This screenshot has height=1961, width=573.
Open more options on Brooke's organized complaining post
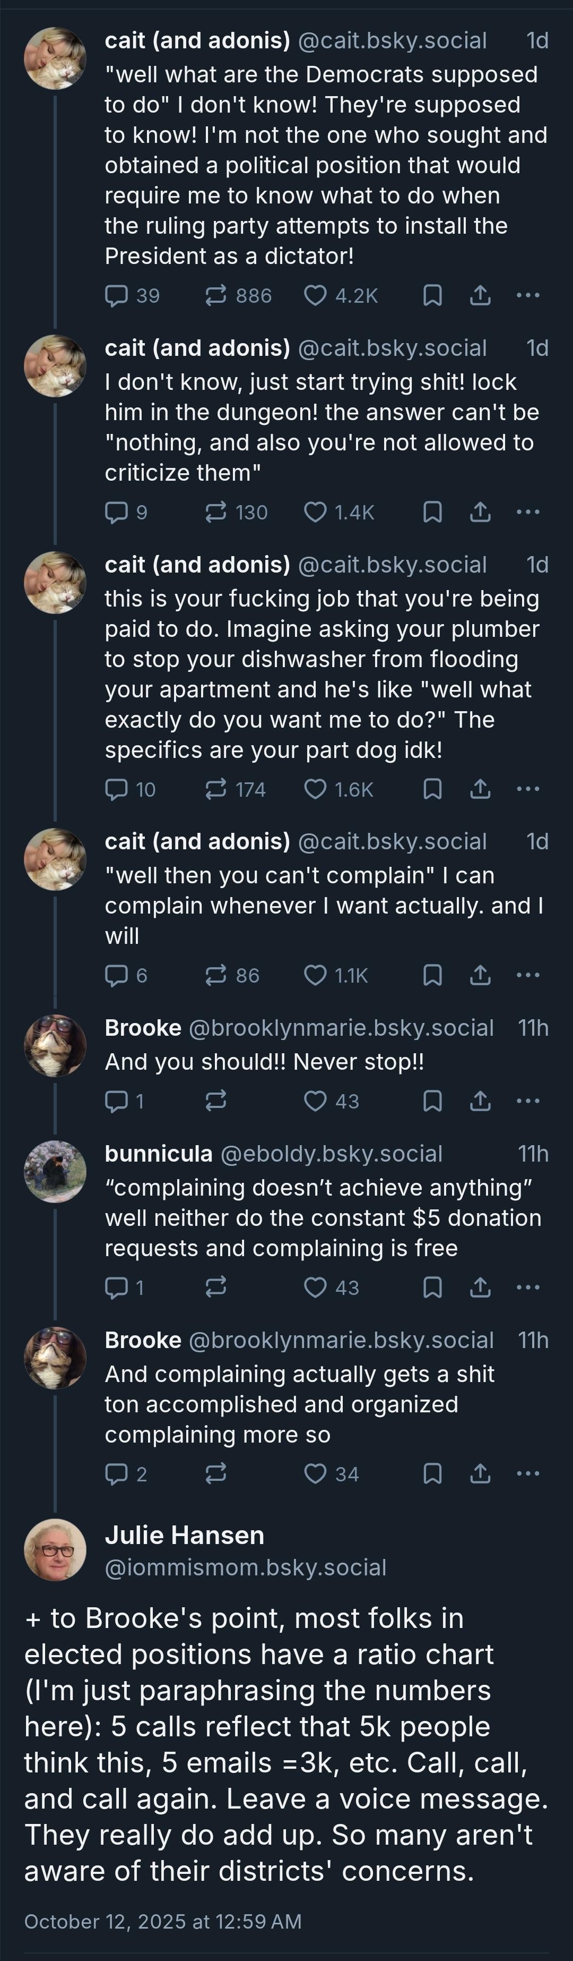(528, 1474)
